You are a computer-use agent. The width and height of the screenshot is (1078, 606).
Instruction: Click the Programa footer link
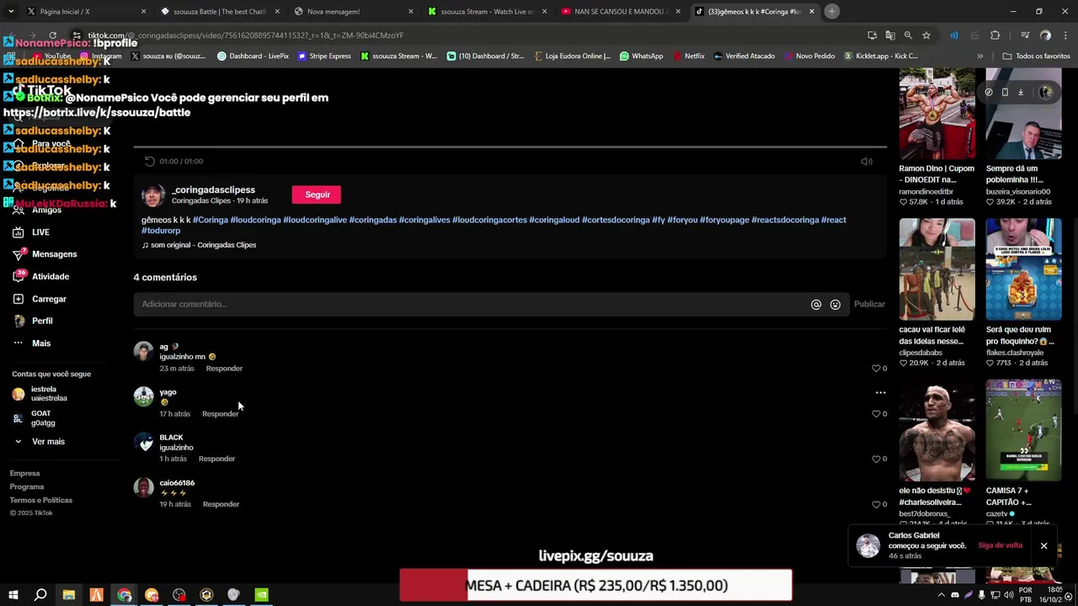[26, 486]
